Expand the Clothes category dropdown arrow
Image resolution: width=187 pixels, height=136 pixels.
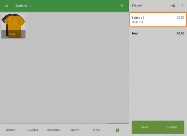coord(31,6)
